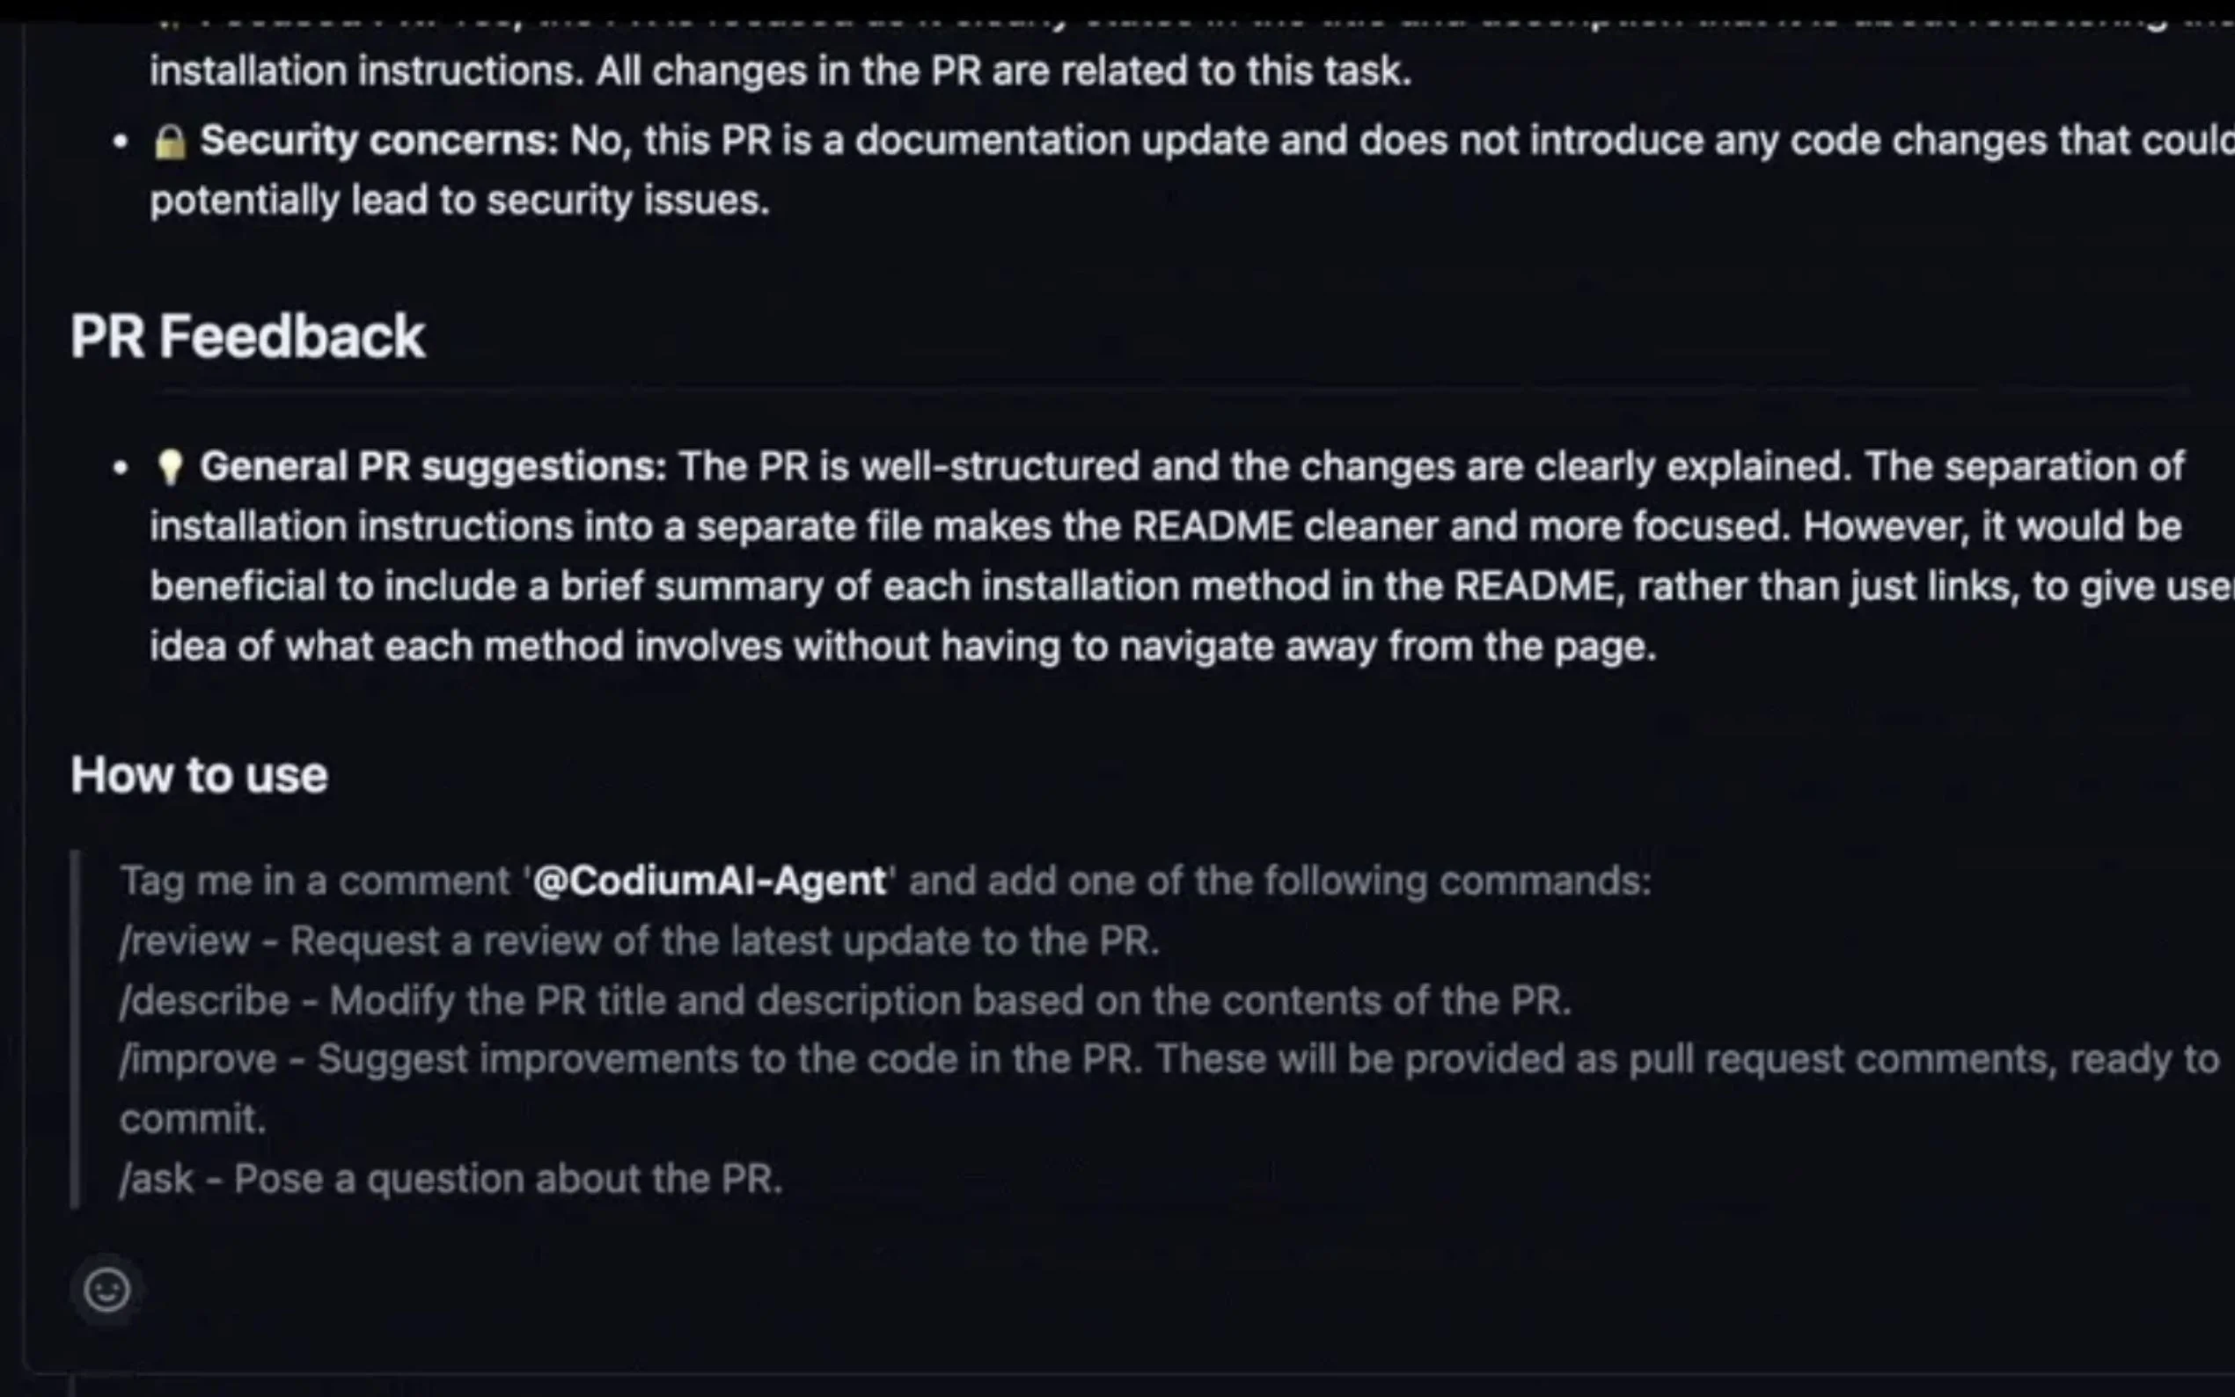Click the bold Security concerns label
This screenshot has height=1397, width=2235.
(379, 141)
